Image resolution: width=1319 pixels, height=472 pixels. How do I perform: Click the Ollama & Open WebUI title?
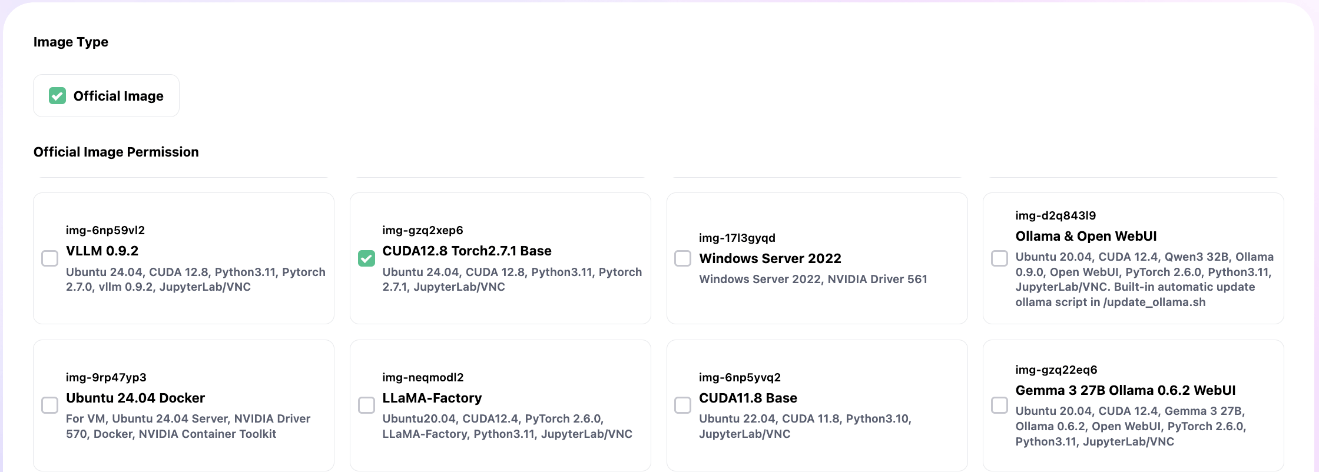[1086, 236]
